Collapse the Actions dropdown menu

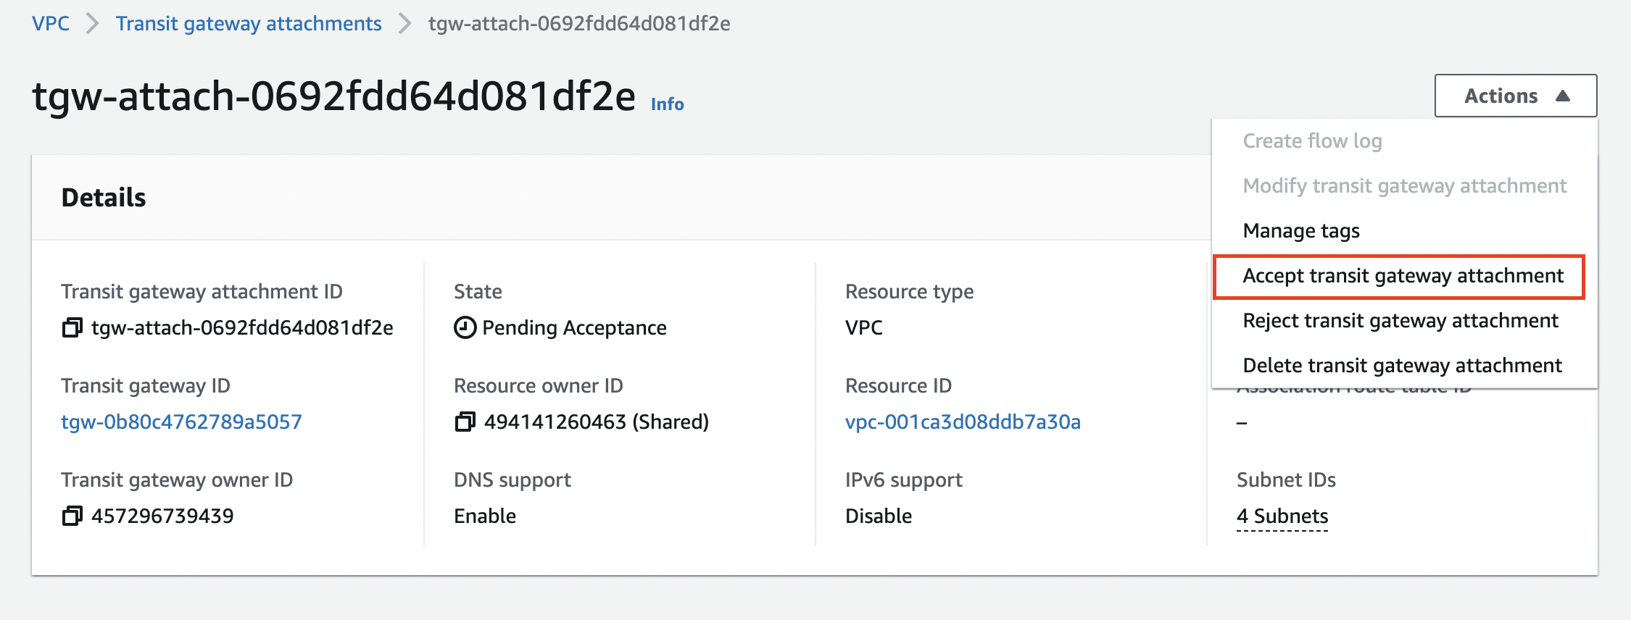(1515, 96)
